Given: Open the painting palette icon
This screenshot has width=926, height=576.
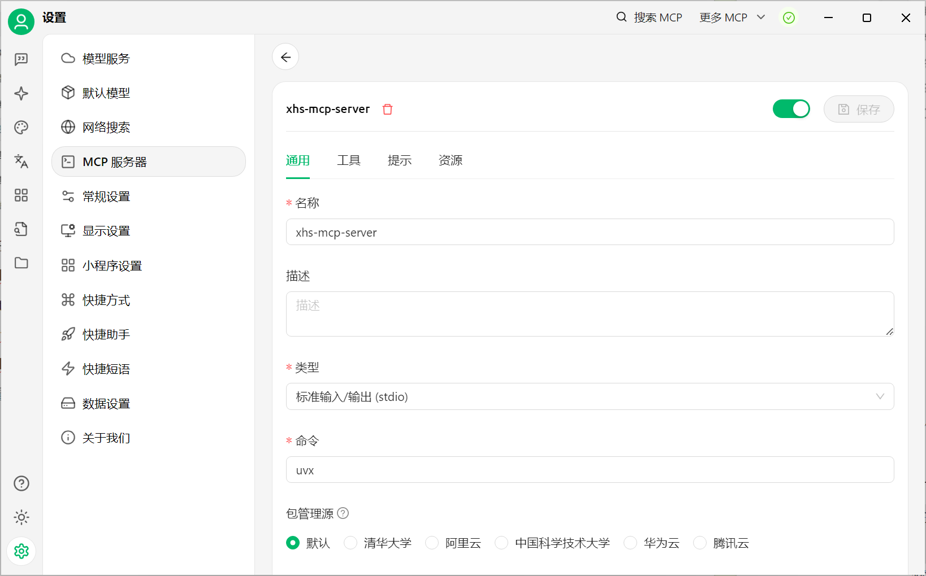Looking at the screenshot, I should 21,128.
